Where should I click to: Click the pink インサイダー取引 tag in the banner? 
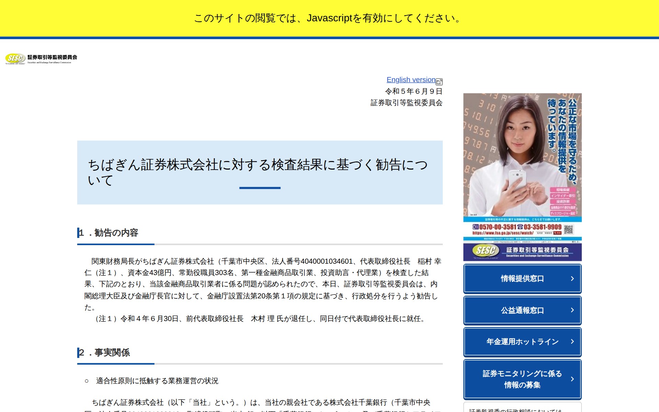coord(563,196)
